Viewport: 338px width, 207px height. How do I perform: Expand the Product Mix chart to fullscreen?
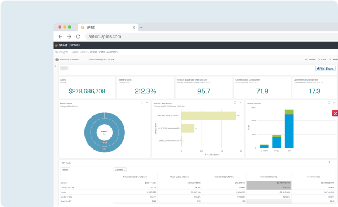coord(141,103)
